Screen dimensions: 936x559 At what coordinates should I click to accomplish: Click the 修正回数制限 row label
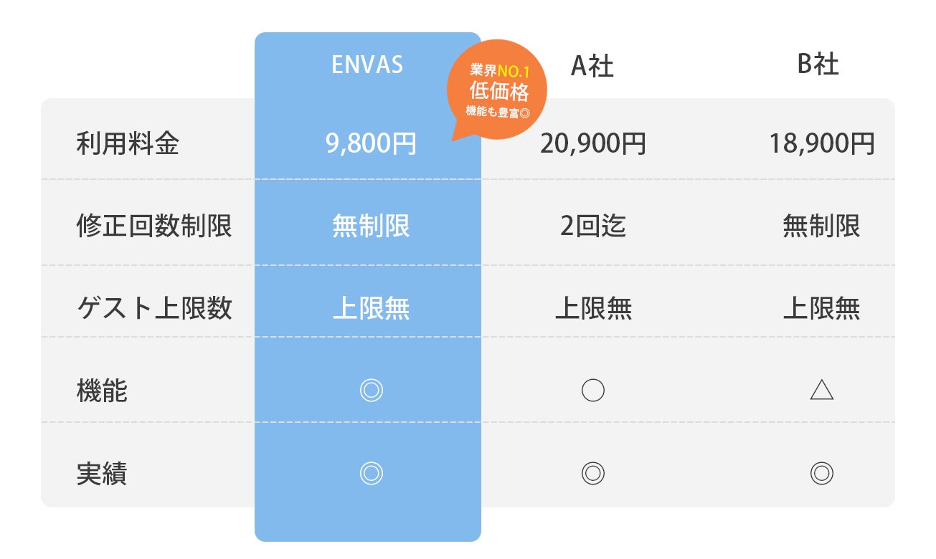(x=154, y=226)
